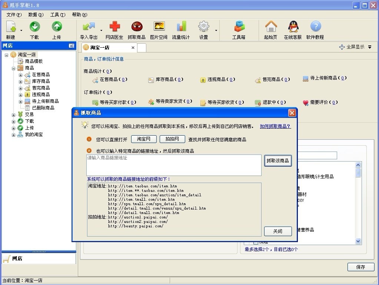Open the 工具箱 cubes icon
The width and height of the screenshot is (379, 285).
239,26
